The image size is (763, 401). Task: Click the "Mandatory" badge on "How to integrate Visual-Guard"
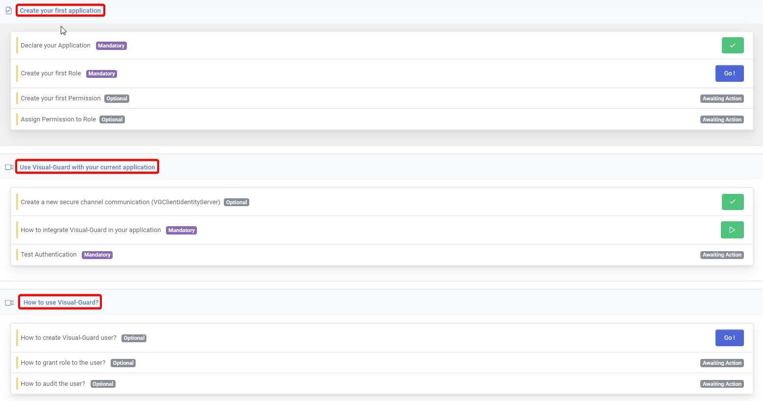click(181, 230)
